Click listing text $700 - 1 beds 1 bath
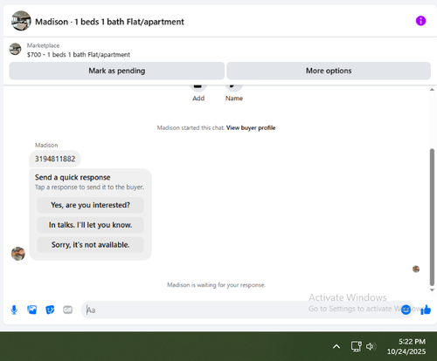This screenshot has height=361, width=437. (x=79, y=55)
